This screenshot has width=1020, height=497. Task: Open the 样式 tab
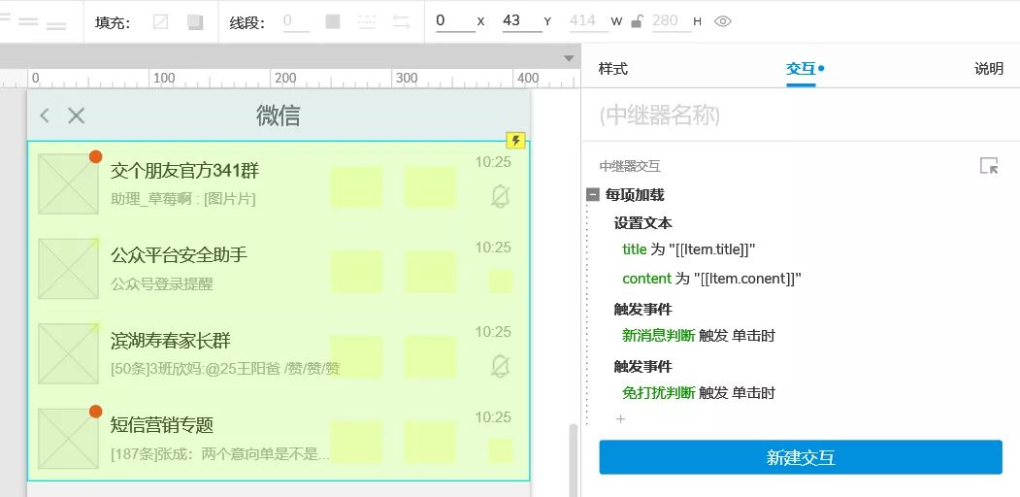click(x=612, y=68)
